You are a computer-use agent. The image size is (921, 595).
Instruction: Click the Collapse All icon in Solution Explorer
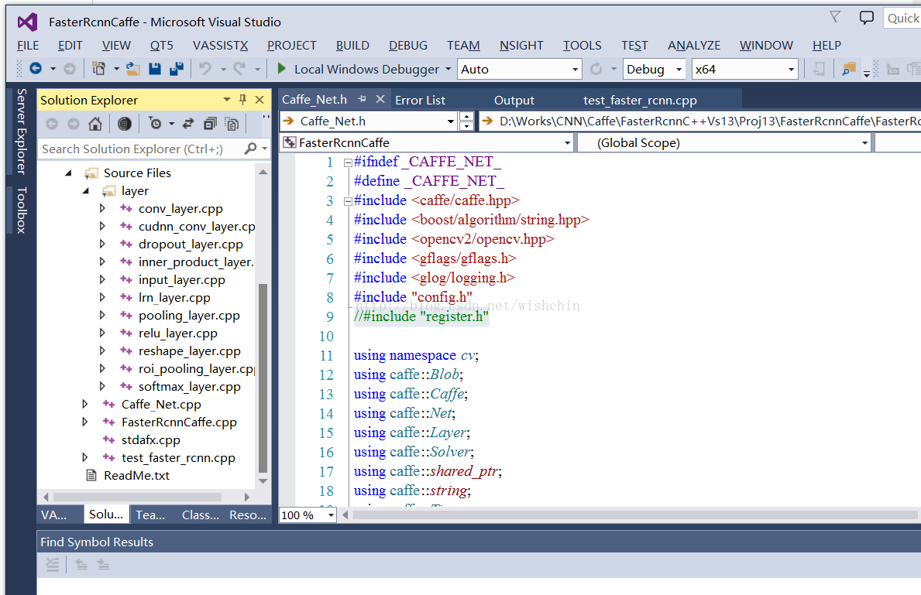click(x=210, y=124)
